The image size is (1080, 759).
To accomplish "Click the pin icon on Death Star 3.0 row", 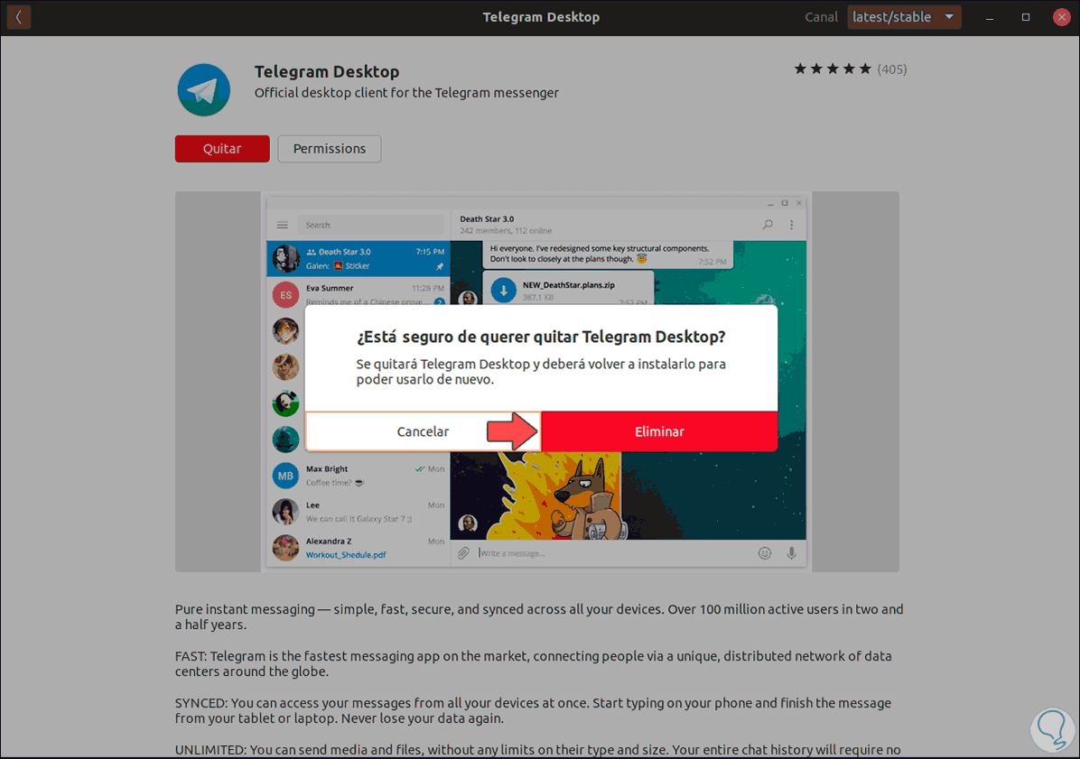I will (x=440, y=266).
